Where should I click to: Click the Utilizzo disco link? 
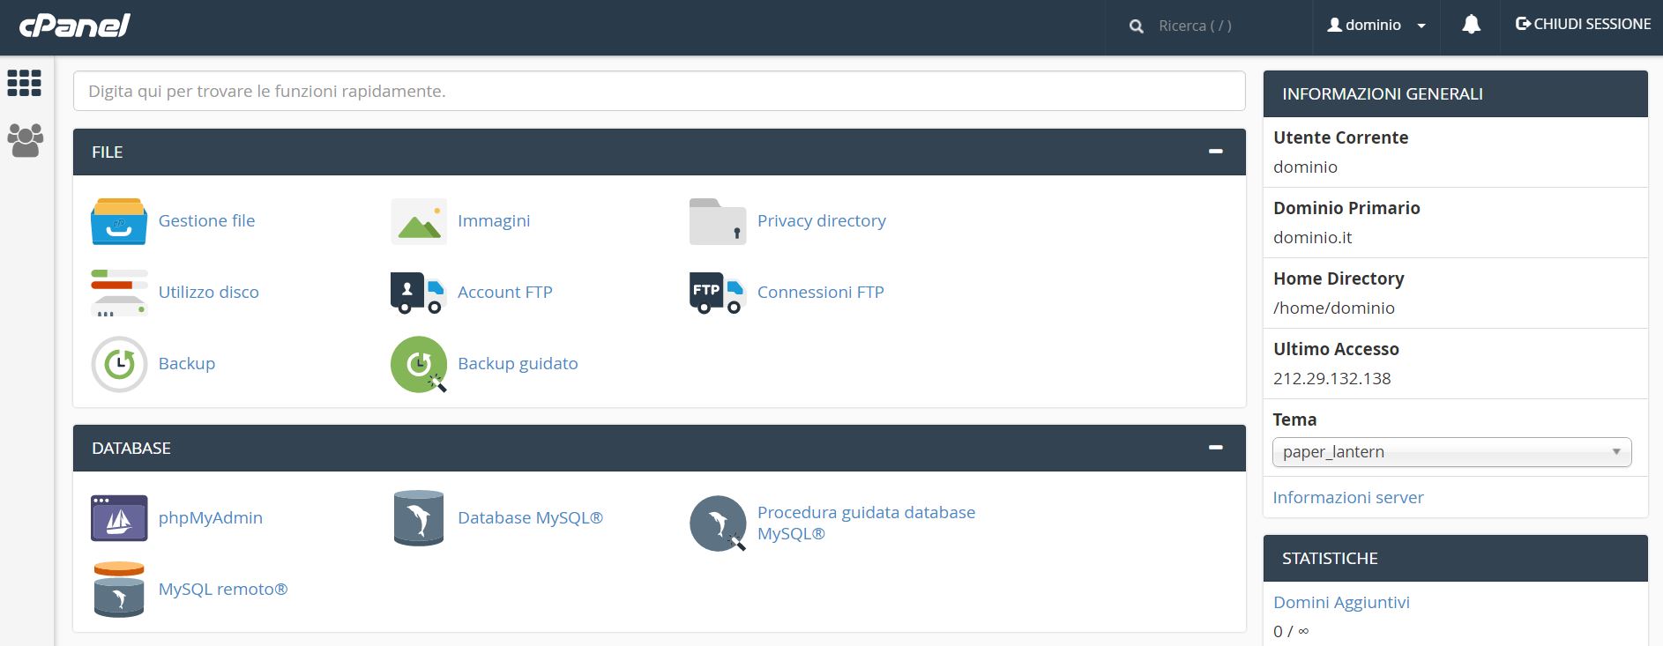pyautogui.click(x=209, y=293)
